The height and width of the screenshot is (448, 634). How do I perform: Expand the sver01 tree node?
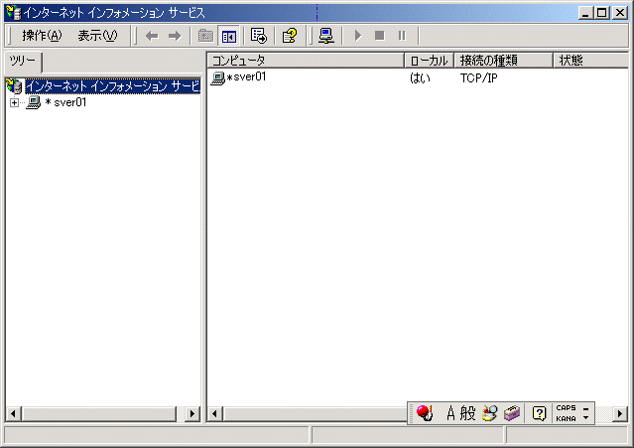[x=14, y=102]
